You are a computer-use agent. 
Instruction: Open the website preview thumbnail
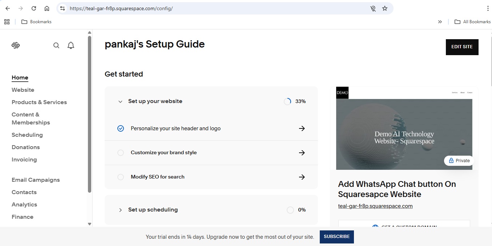[x=404, y=128]
